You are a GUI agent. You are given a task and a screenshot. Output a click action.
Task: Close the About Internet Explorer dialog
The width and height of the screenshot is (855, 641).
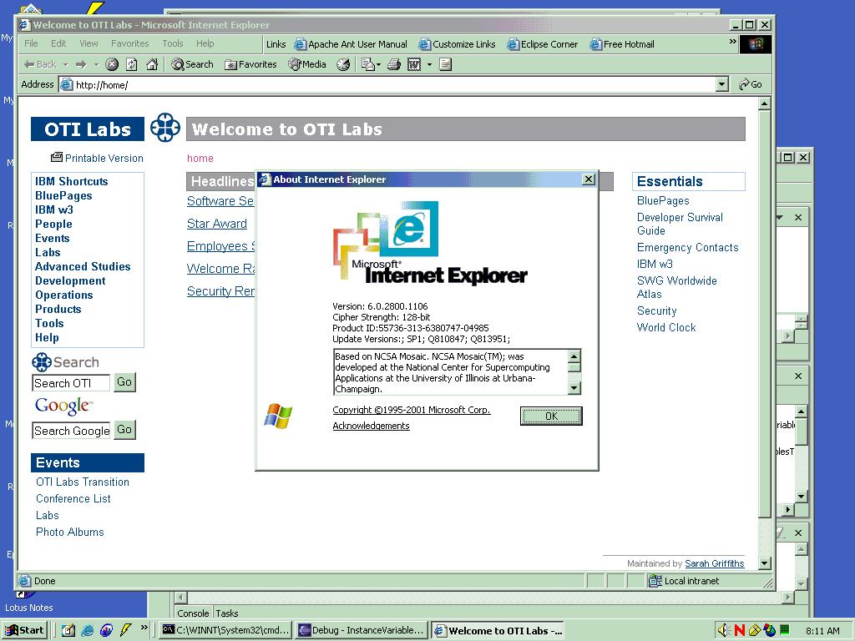click(589, 179)
